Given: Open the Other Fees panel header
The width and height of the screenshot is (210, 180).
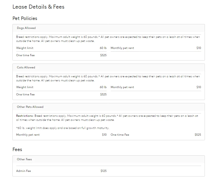Looking at the screenshot, I should point(24,159).
